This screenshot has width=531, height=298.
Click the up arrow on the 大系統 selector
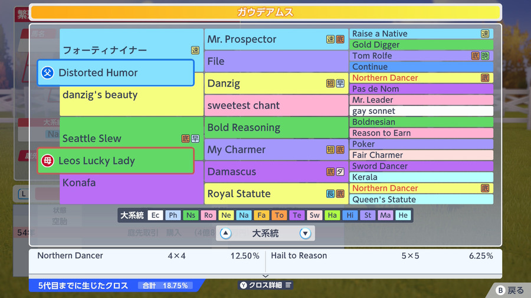pyautogui.click(x=225, y=233)
